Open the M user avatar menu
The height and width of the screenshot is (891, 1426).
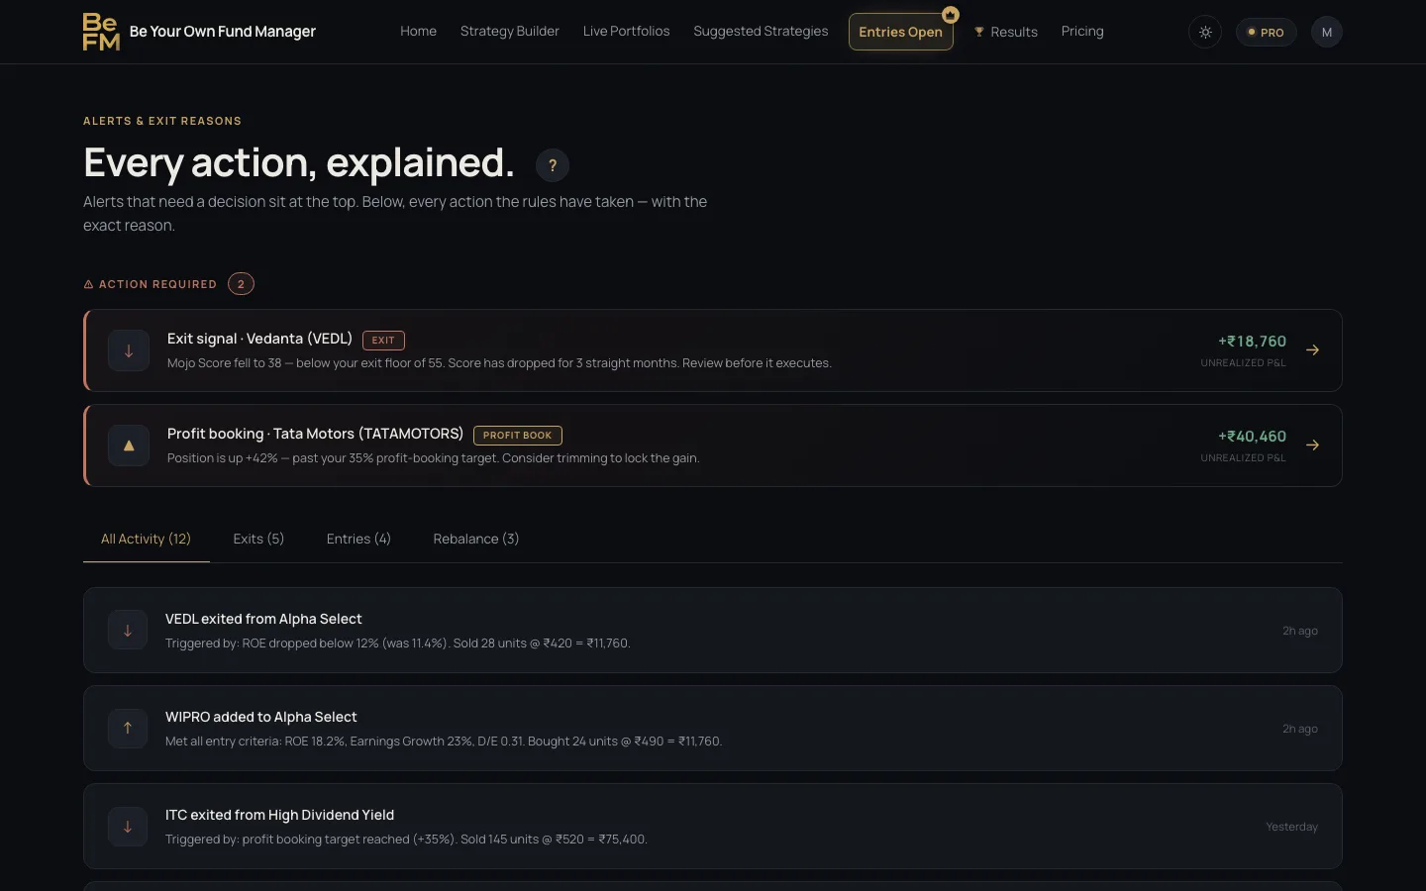(1327, 33)
